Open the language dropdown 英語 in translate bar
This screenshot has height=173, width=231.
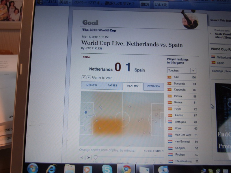65,3
